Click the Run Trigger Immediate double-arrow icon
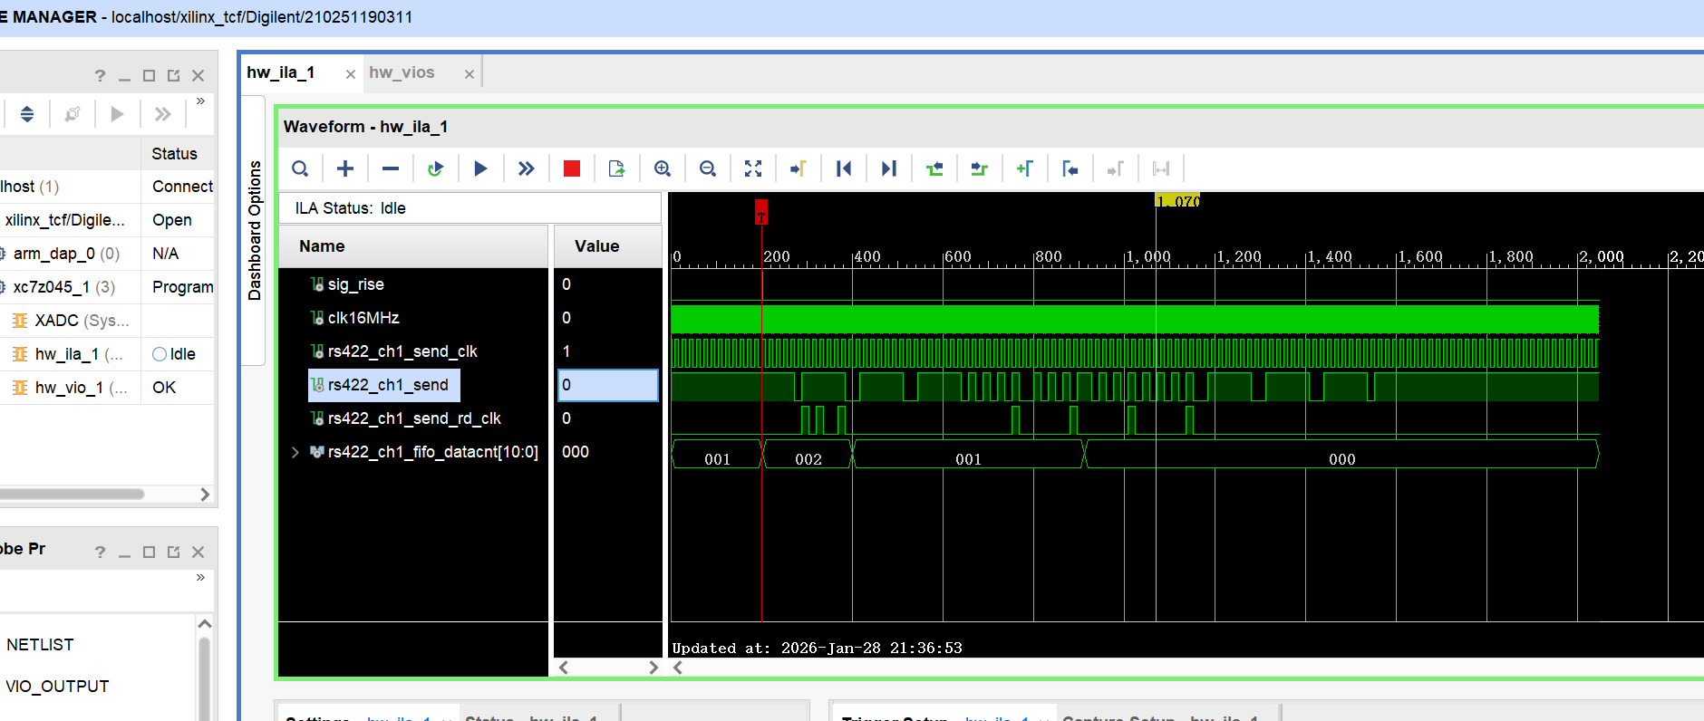 click(526, 168)
